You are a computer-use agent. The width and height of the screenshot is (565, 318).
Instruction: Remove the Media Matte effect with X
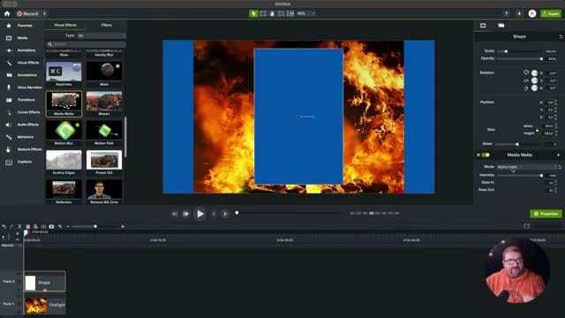pyautogui.click(x=478, y=155)
